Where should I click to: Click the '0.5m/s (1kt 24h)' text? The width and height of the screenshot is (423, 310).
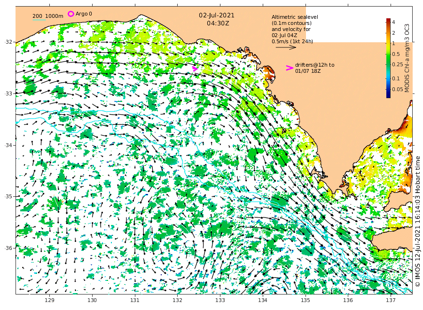[x=292, y=41]
